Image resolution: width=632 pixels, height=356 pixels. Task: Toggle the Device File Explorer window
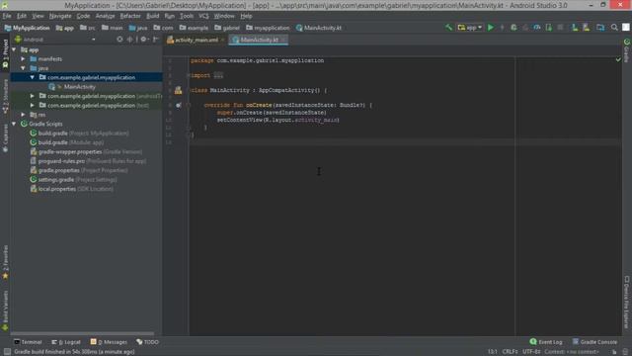point(627,302)
